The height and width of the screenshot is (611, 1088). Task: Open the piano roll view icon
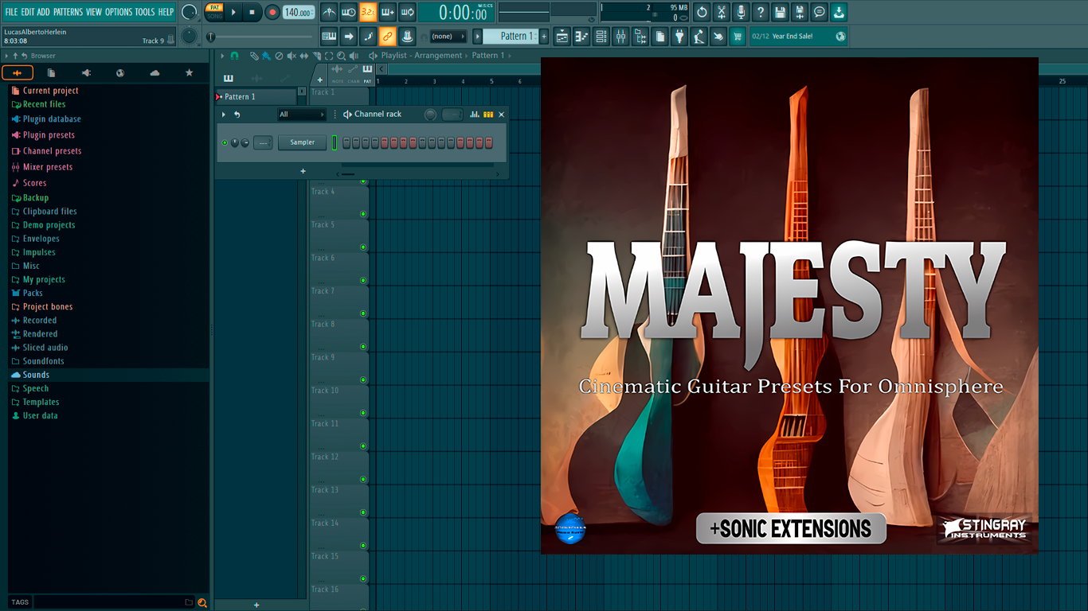pyautogui.click(x=581, y=36)
